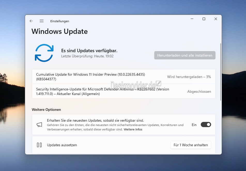Click the 'Weitere Optionen' section heading
The width and height of the screenshot is (246, 171).
(x=46, y=110)
